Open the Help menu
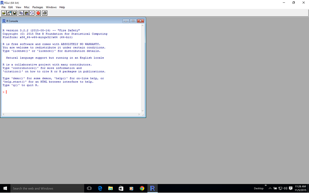The width and height of the screenshot is (309, 193). [x=62, y=7]
